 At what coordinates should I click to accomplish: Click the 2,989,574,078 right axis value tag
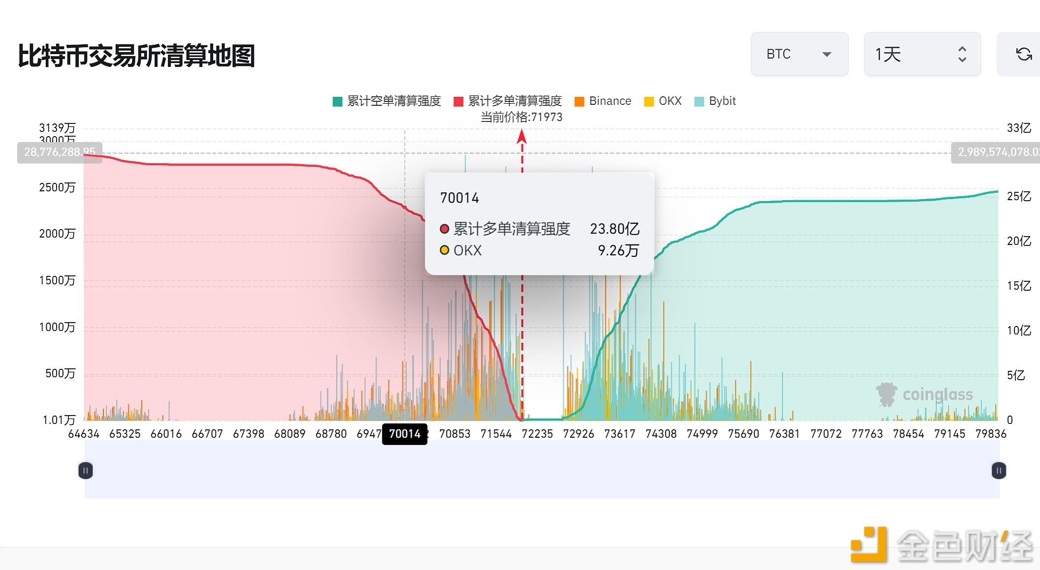pyautogui.click(x=996, y=152)
